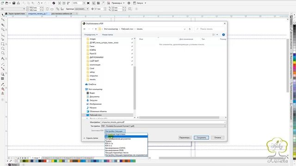
Task: Choose "Допечатная подготовка" preset
Action: pyautogui.click(x=126, y=134)
